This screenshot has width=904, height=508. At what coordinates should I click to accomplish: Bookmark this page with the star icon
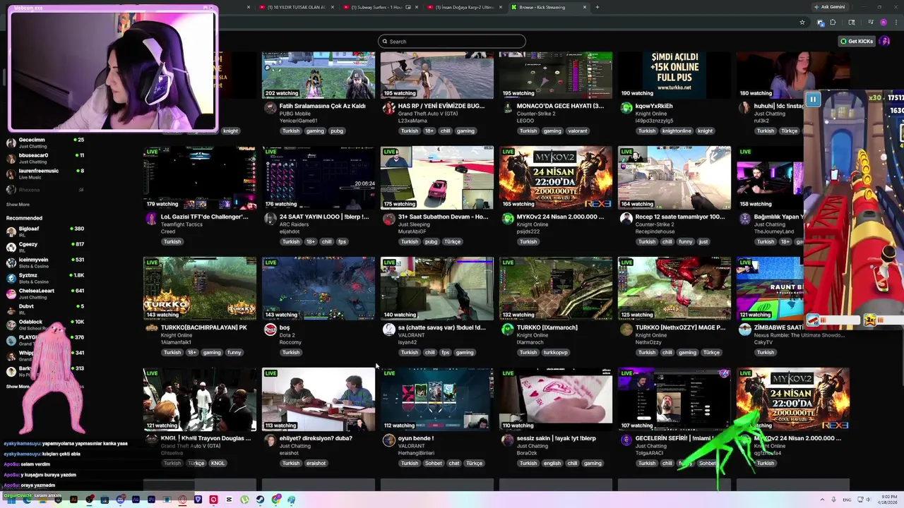click(802, 23)
